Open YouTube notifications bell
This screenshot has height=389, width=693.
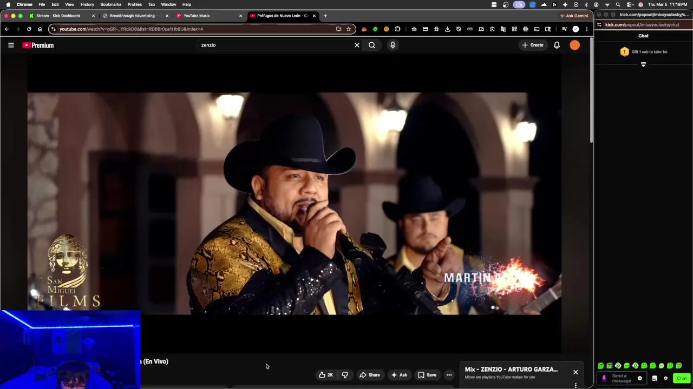pos(557,45)
